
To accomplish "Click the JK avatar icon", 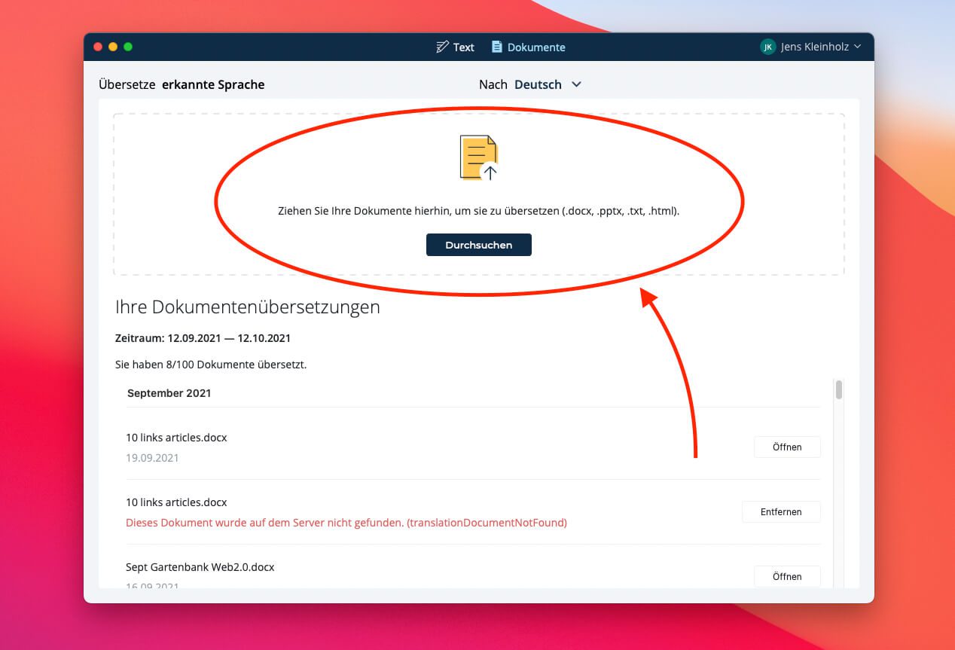I will pyautogui.click(x=767, y=47).
